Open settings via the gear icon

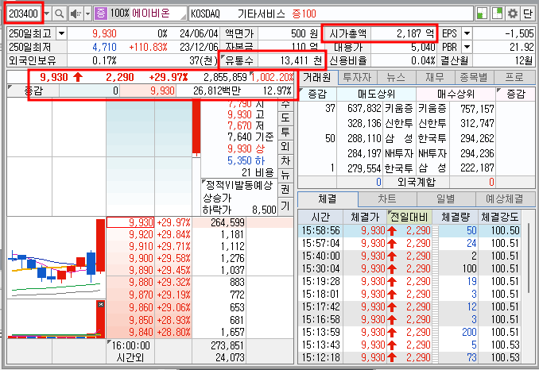[x=513, y=13]
